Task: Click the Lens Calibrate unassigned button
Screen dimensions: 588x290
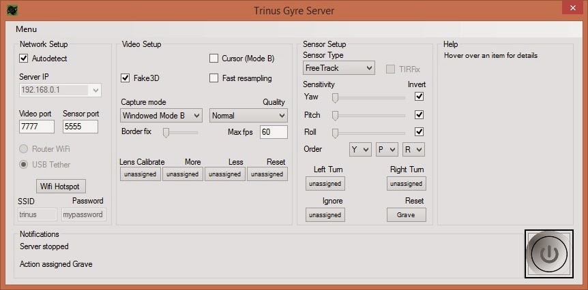Action: [141, 174]
